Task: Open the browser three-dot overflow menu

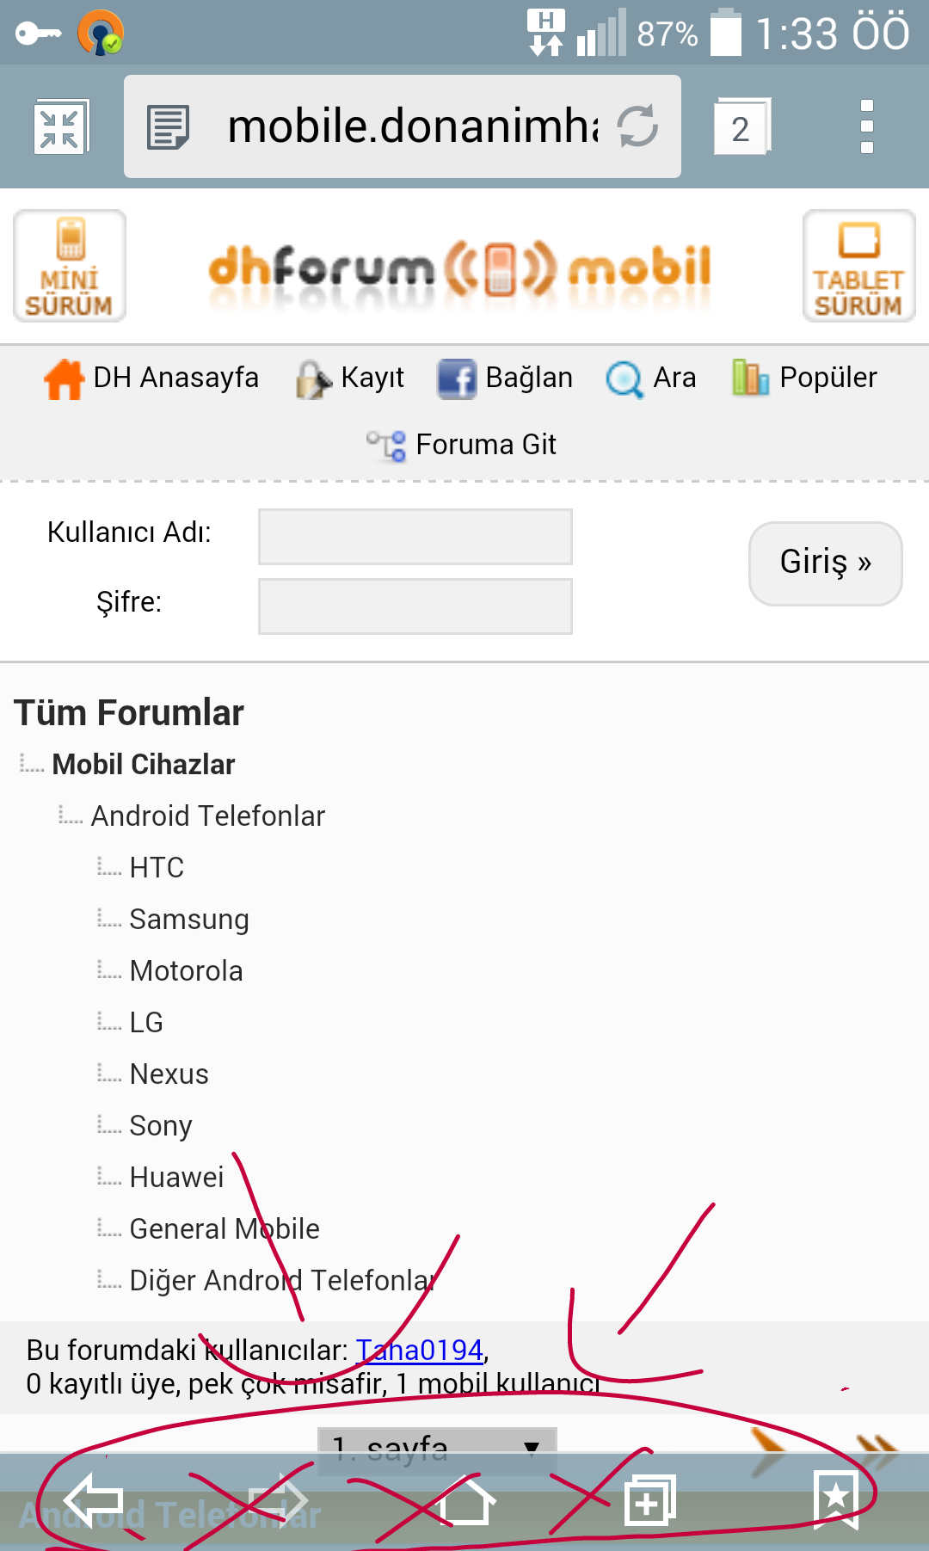Action: click(x=867, y=126)
